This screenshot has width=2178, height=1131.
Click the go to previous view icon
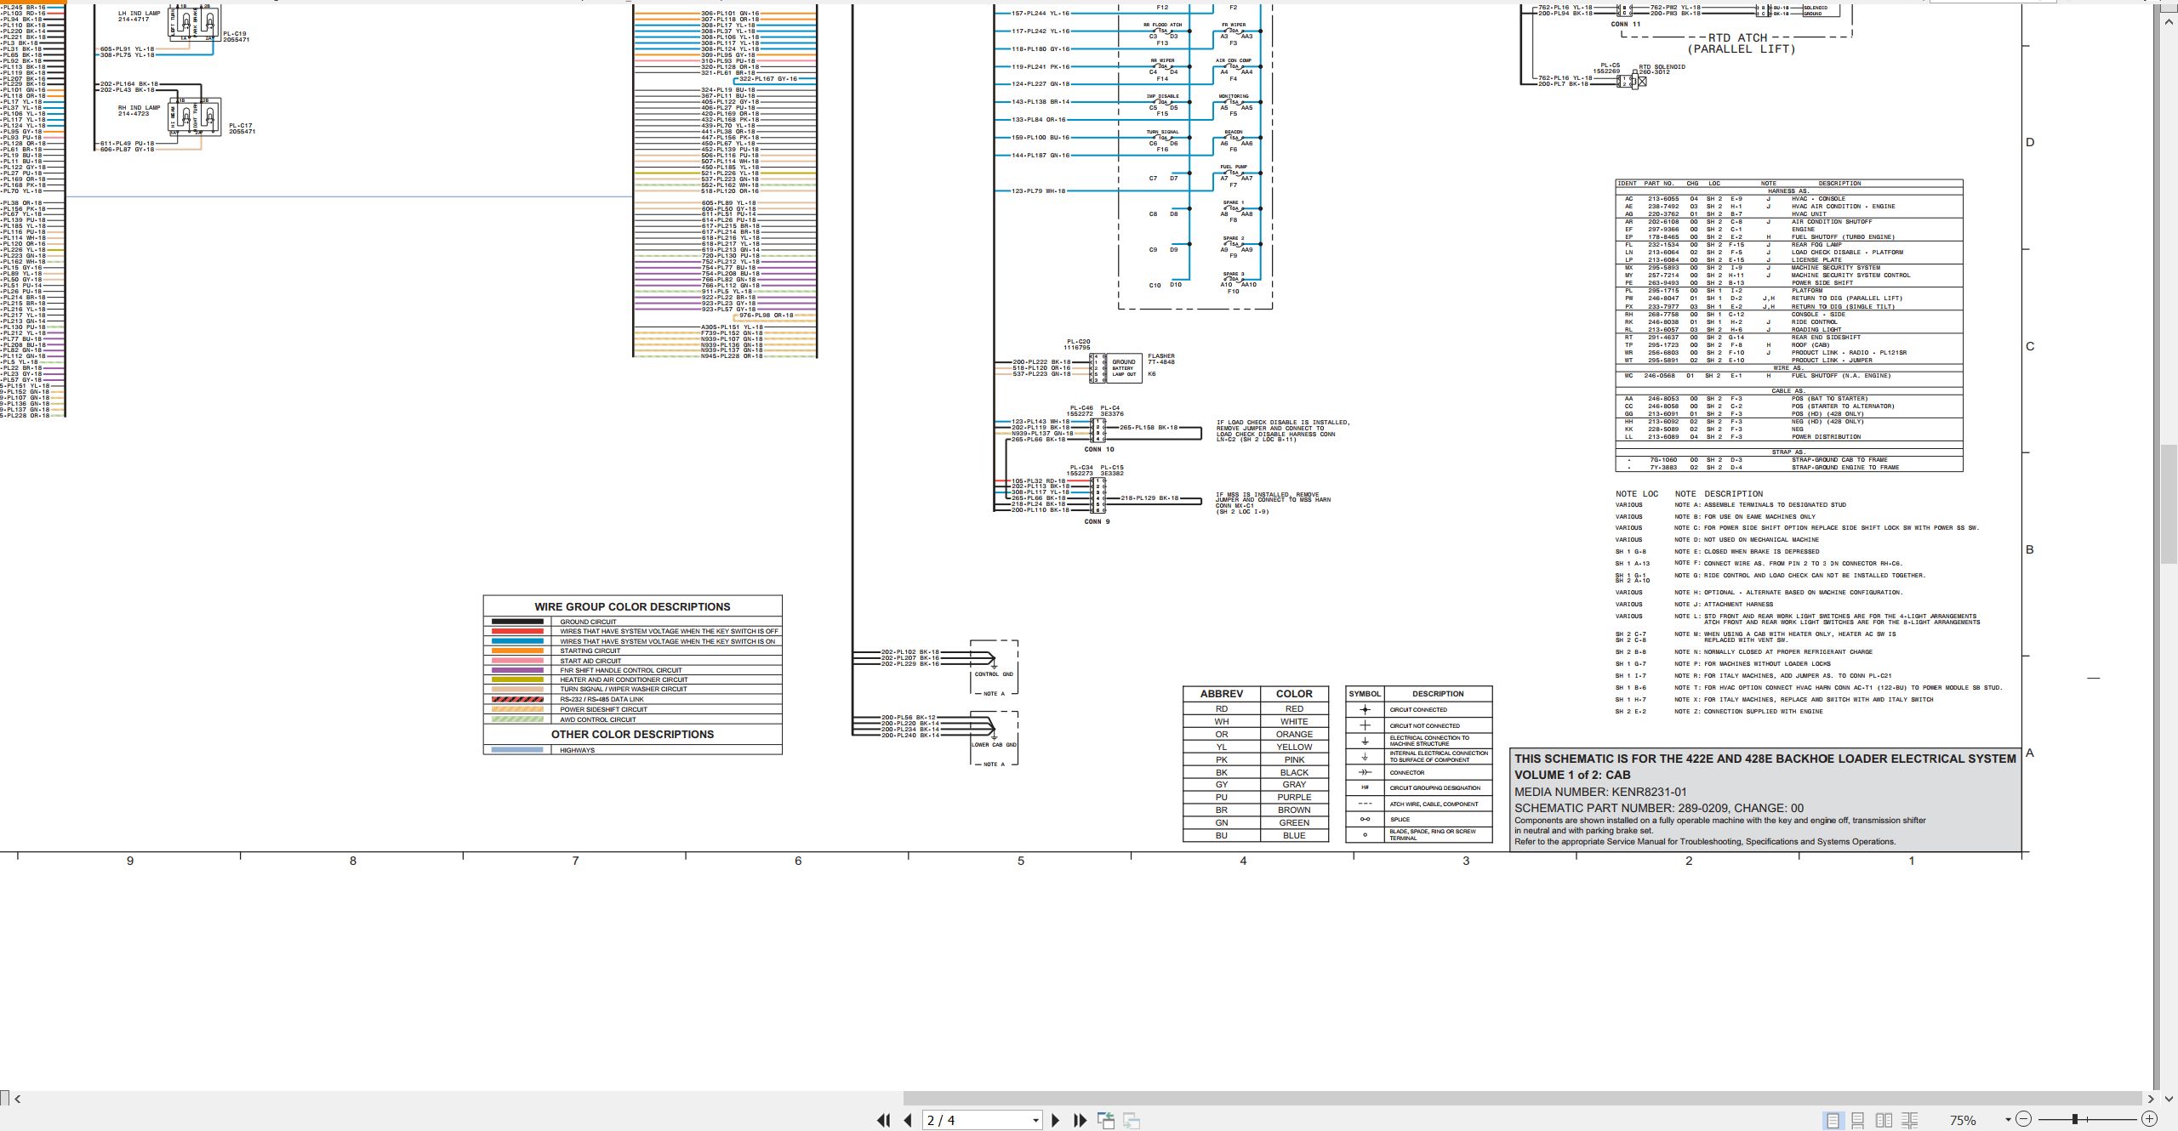click(x=1106, y=1120)
